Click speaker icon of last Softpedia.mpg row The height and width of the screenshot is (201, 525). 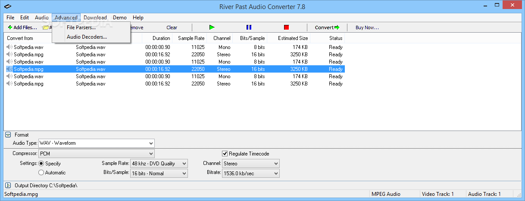[x=9, y=84]
